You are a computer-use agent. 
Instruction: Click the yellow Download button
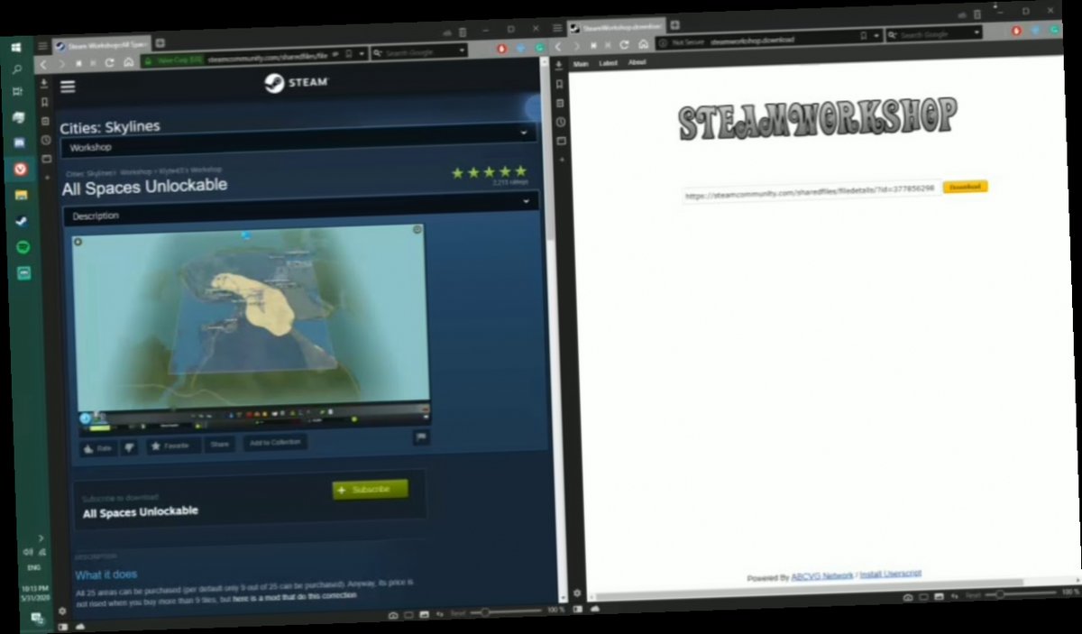(965, 187)
